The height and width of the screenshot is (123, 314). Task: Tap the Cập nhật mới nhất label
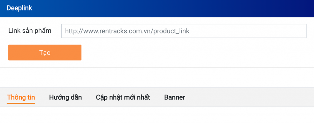tap(123, 98)
